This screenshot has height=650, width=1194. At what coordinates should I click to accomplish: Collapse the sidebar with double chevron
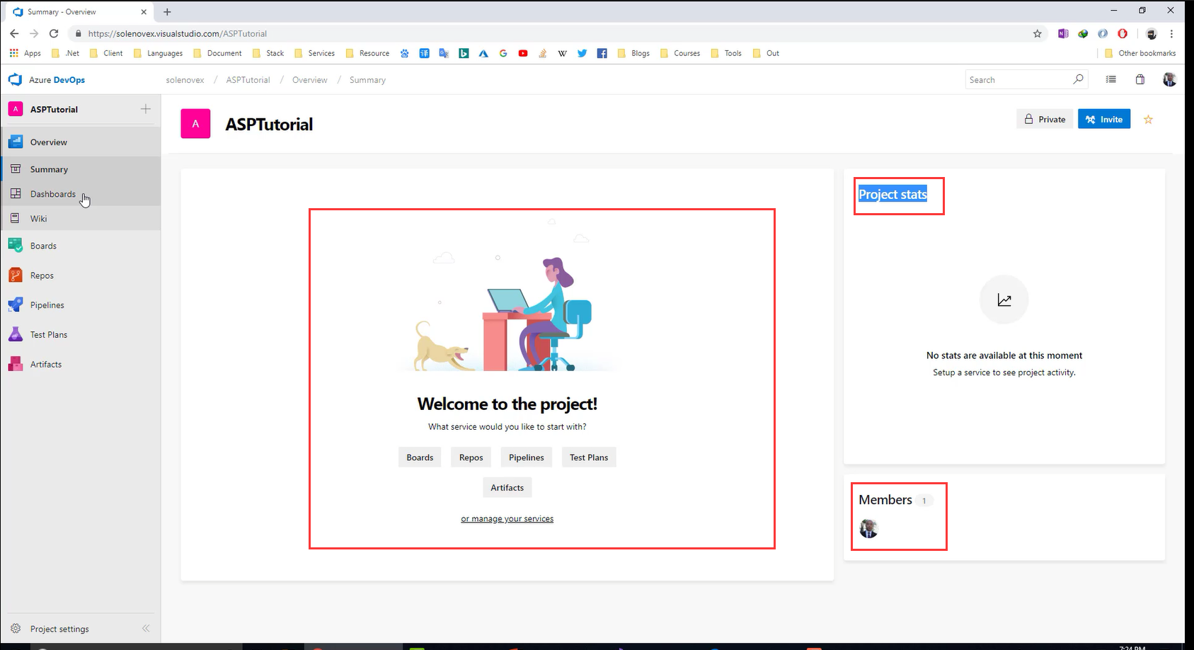click(146, 629)
